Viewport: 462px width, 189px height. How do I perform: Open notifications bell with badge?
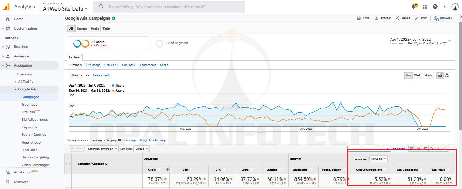414,6
